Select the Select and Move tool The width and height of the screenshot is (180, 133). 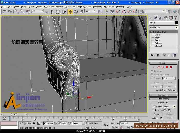(70, 11)
